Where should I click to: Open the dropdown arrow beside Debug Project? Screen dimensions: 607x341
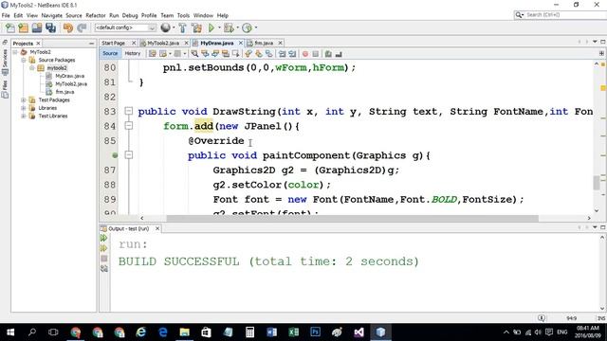[x=237, y=27]
